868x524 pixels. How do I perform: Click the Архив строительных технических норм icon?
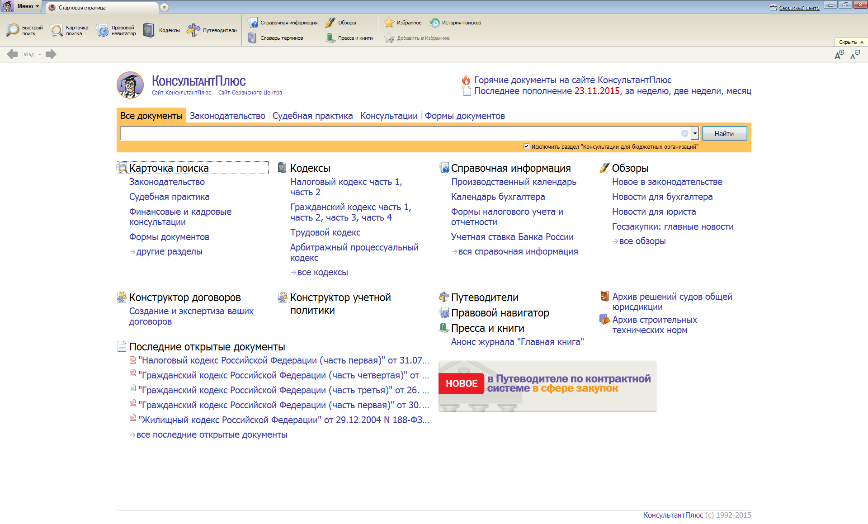604,320
